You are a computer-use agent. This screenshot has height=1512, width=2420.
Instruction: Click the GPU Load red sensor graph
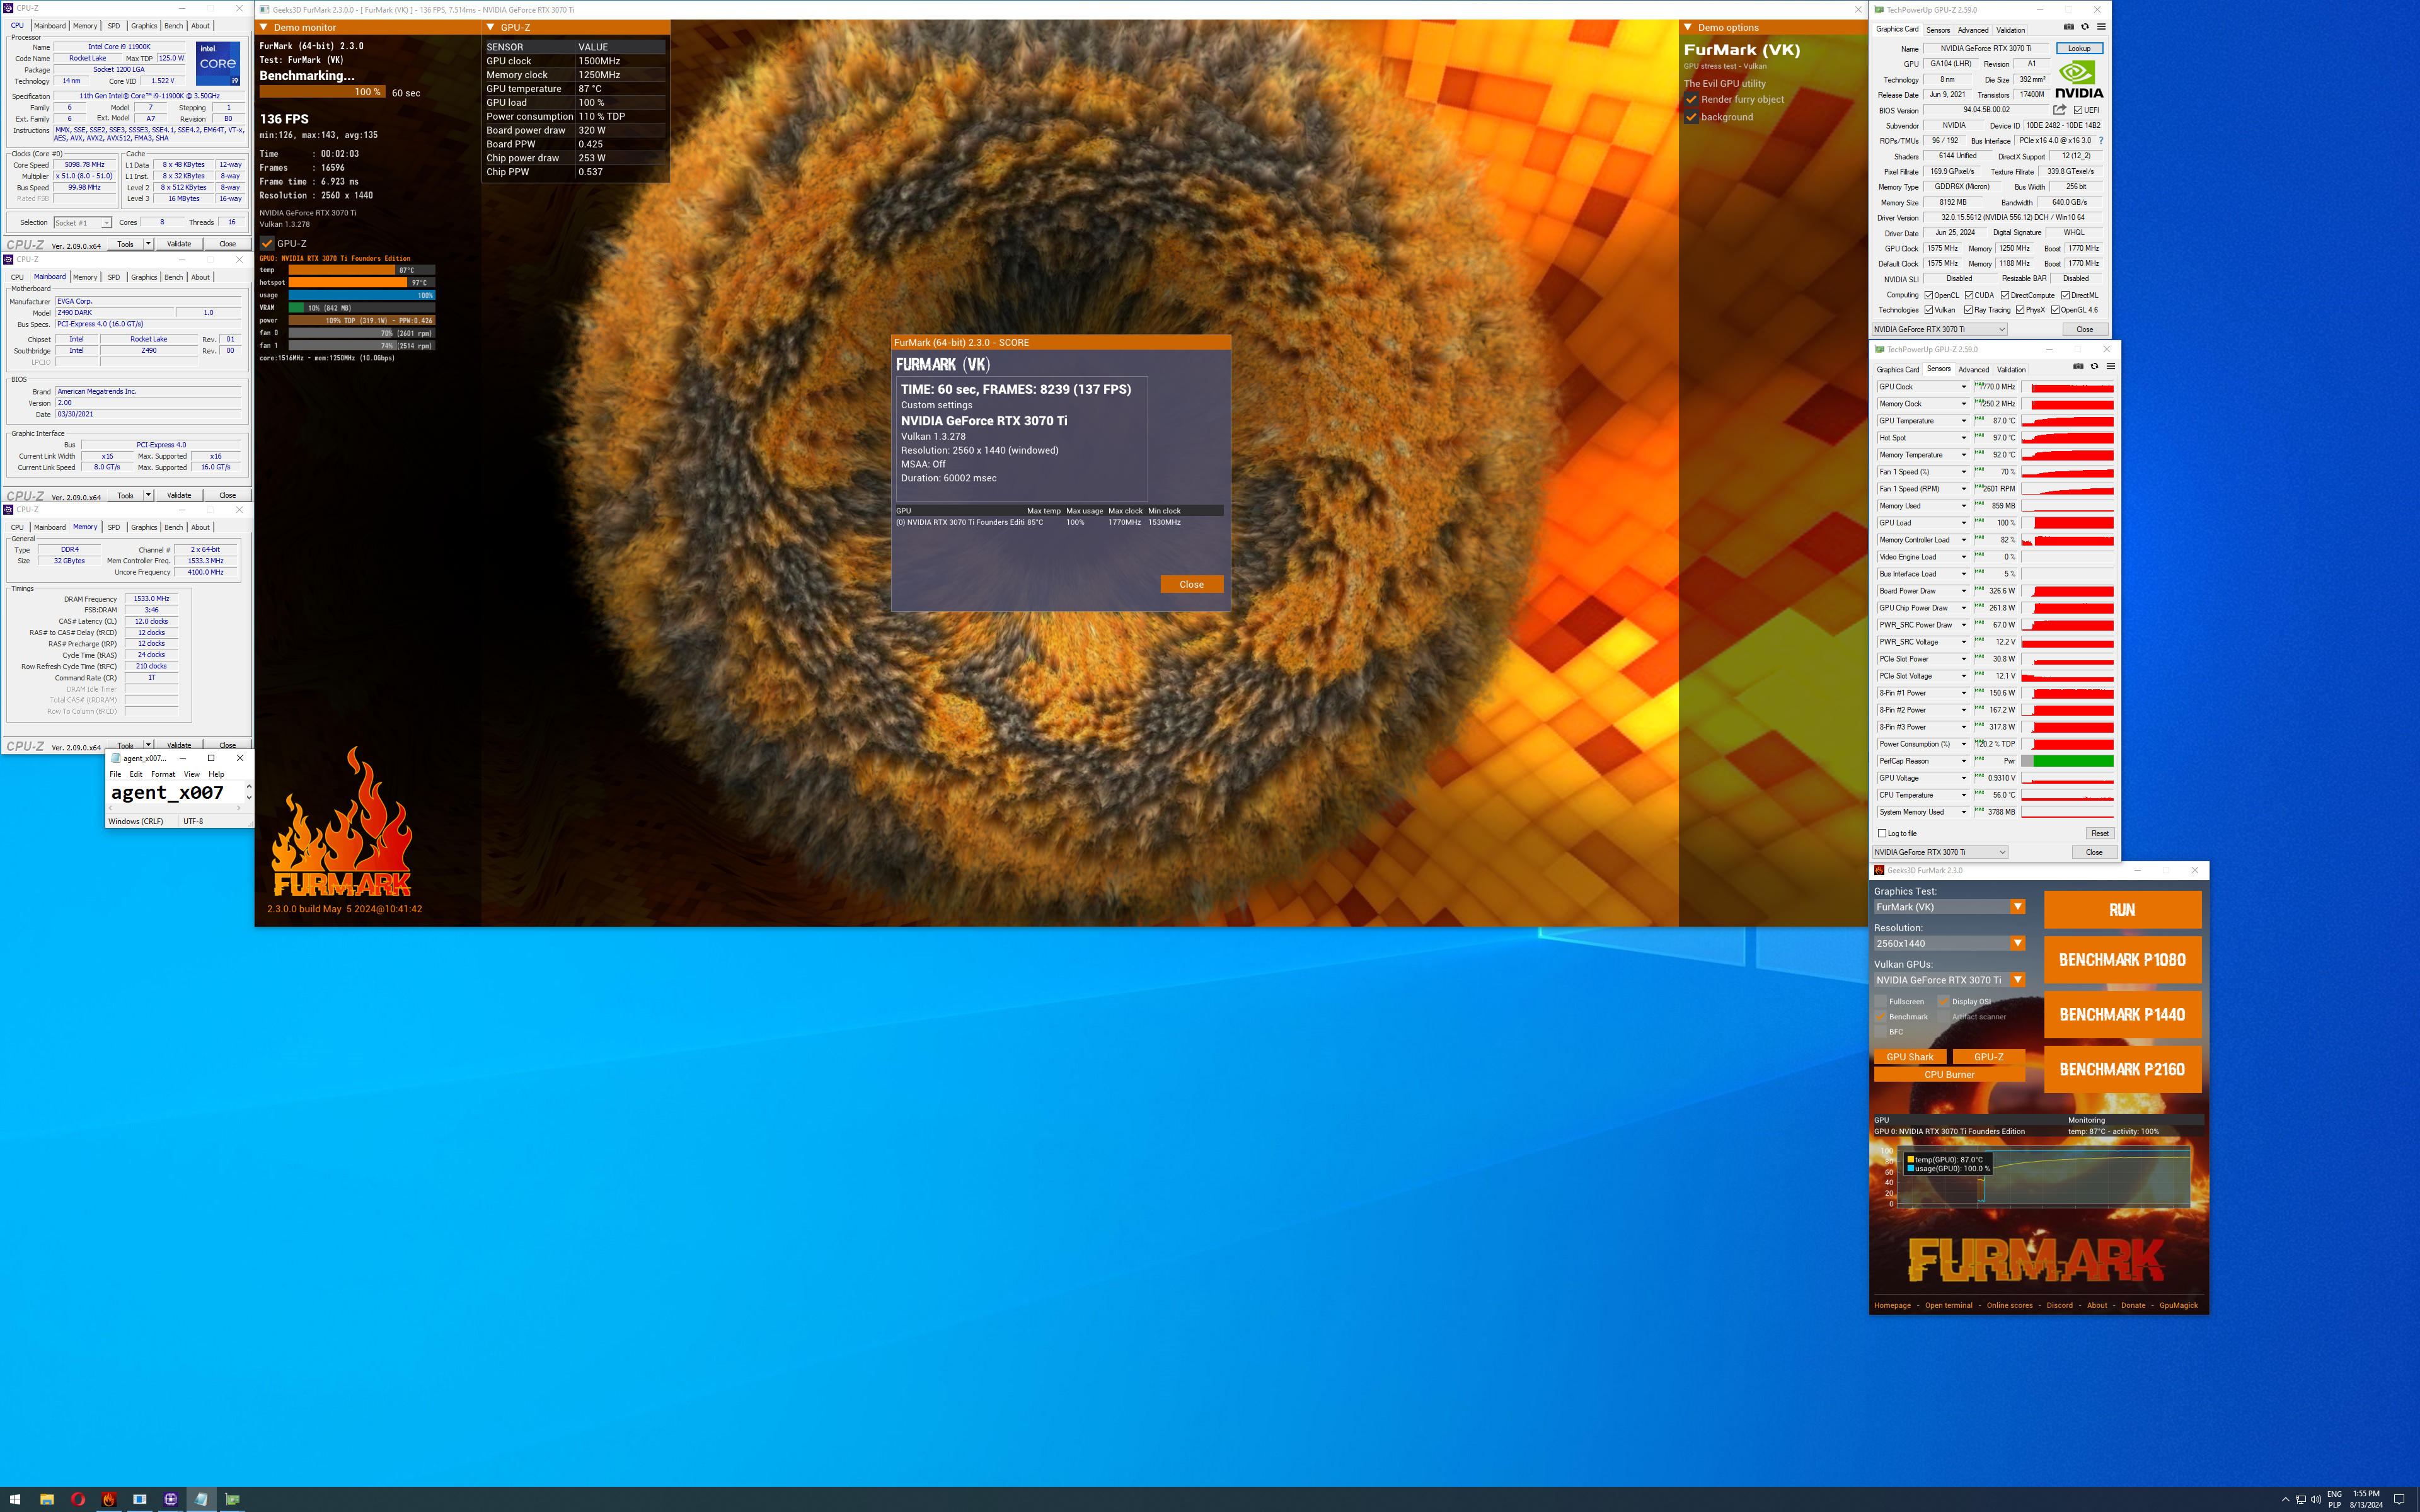(x=2067, y=523)
